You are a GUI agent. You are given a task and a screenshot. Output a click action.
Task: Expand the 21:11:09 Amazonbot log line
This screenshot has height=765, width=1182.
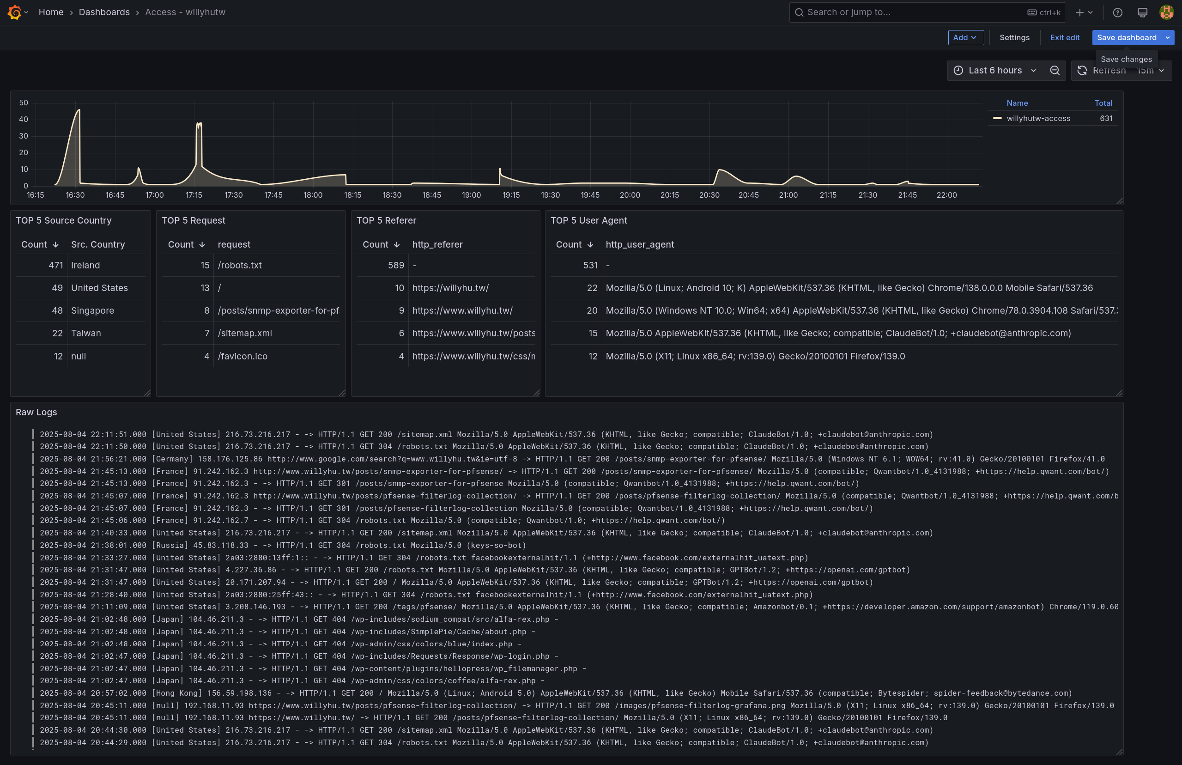(575, 607)
